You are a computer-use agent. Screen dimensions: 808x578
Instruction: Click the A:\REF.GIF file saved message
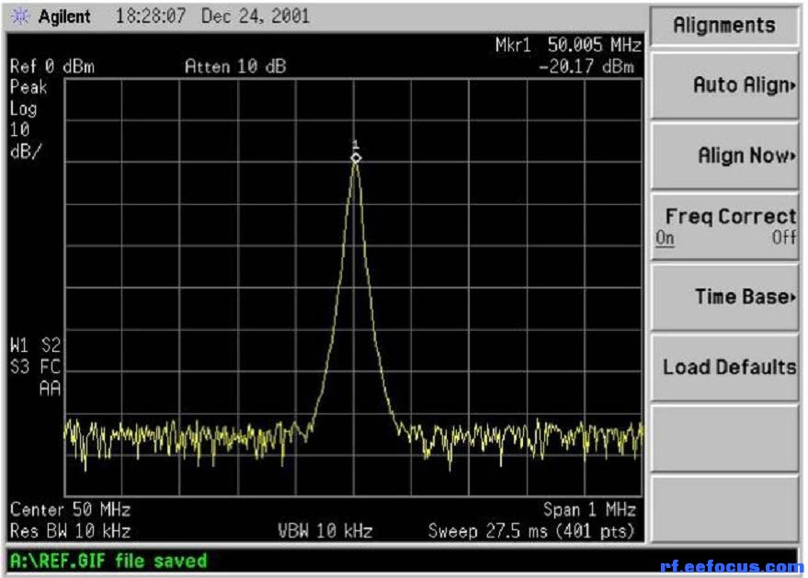pyautogui.click(x=108, y=561)
